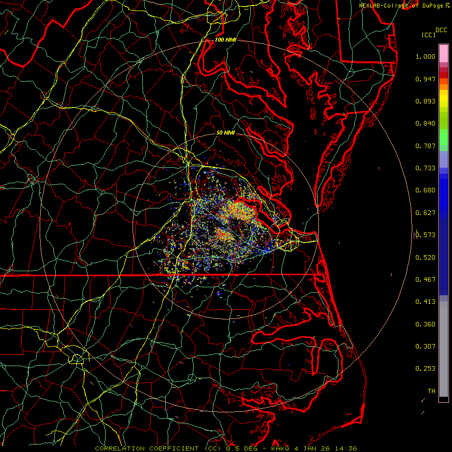Click the DCC product label
This screenshot has height=452, width=452.
(441, 30)
